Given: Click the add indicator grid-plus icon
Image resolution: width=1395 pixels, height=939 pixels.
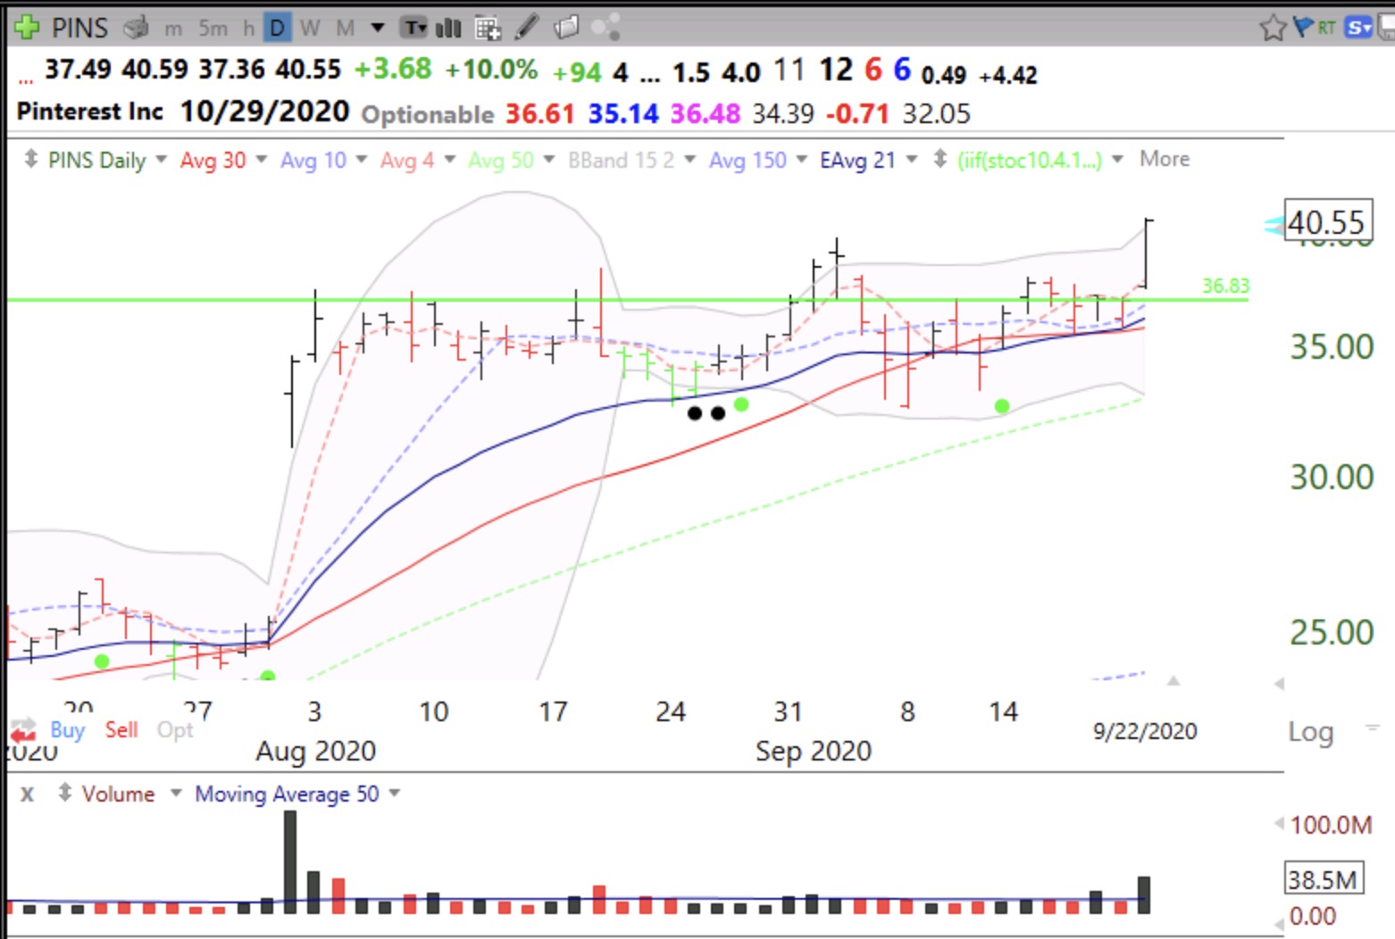Looking at the screenshot, I should pos(488,29).
